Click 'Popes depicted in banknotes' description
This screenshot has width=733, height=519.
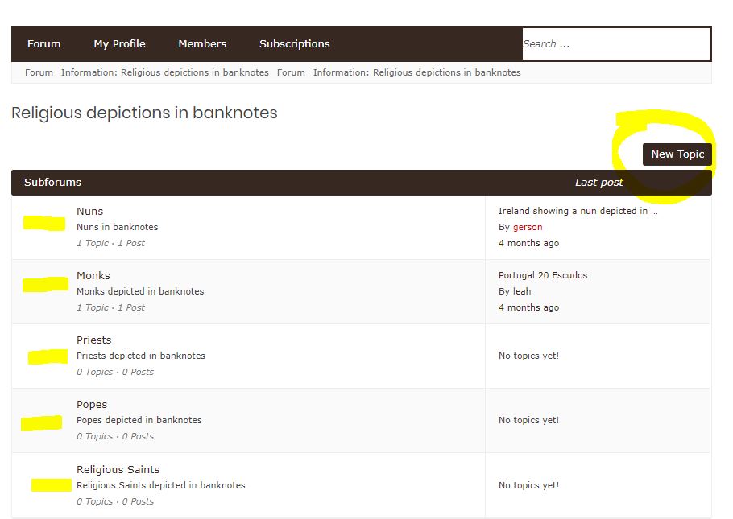(x=139, y=421)
